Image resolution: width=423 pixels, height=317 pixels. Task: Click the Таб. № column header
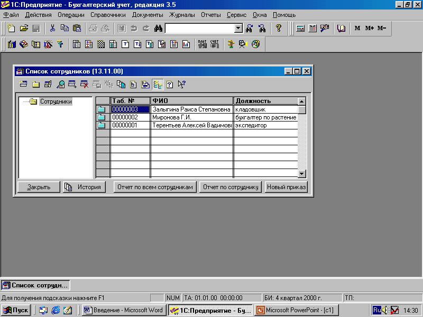coord(130,101)
